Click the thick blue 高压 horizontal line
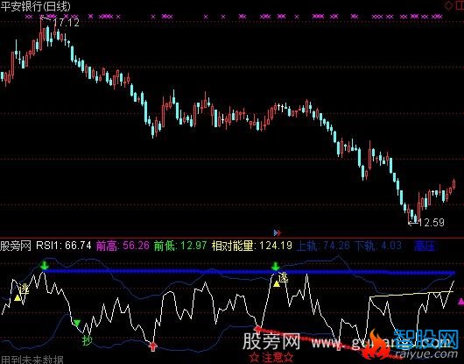 (x=250, y=271)
